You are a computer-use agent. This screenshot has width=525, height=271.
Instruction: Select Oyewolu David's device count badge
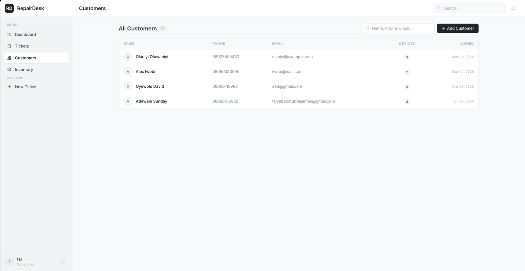tap(407, 87)
